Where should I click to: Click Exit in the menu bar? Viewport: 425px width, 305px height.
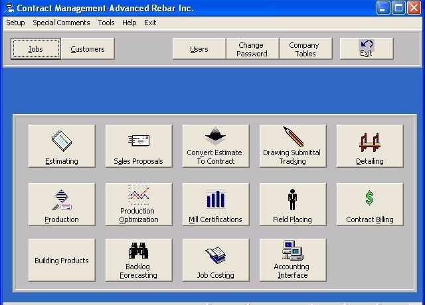(150, 23)
